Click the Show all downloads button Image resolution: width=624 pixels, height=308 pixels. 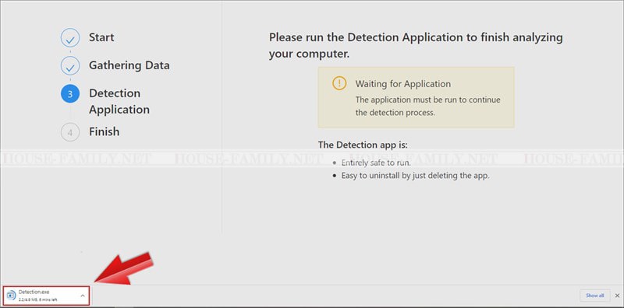(594, 296)
